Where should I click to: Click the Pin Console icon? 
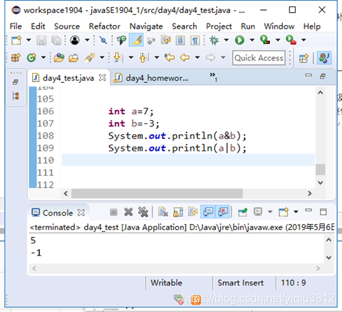click(x=243, y=212)
